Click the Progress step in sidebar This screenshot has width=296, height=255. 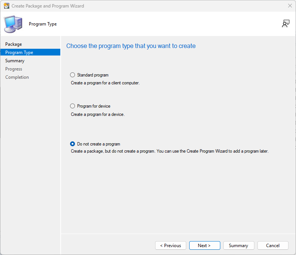click(13, 69)
